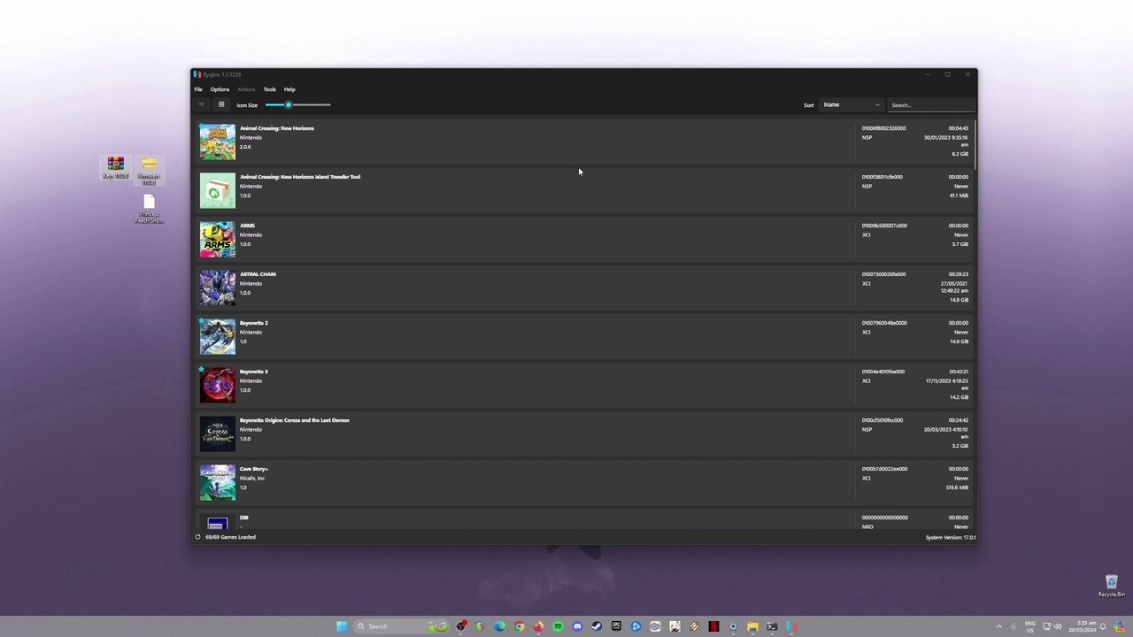Click the Ryujinx icon in taskbar
The width and height of the screenshot is (1133, 637).
coord(791,626)
